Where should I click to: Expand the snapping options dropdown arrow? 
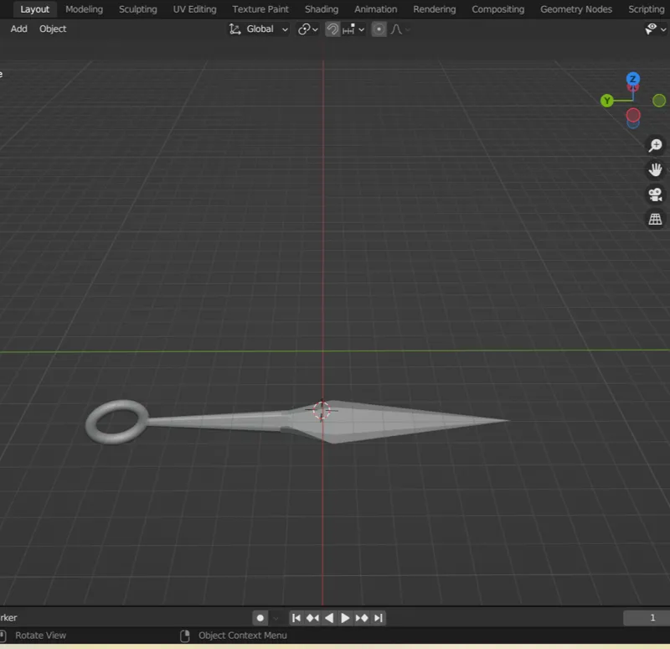pos(362,29)
